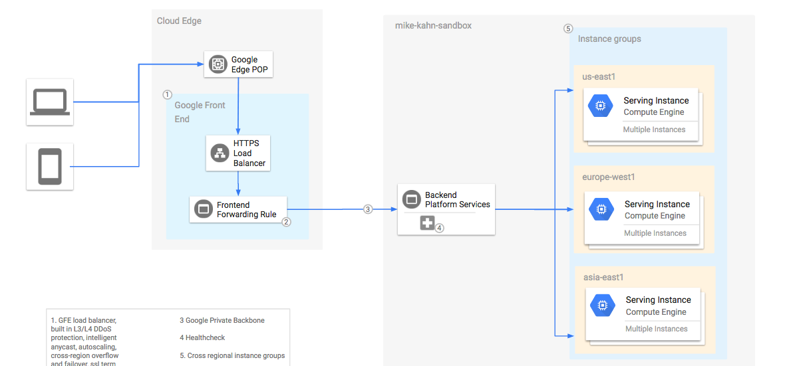
Task: Click the asia-east1 region label
Action: click(x=603, y=277)
